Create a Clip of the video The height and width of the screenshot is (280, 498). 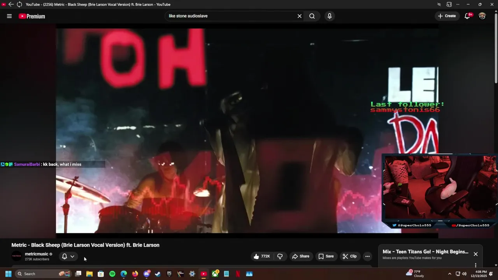349,256
